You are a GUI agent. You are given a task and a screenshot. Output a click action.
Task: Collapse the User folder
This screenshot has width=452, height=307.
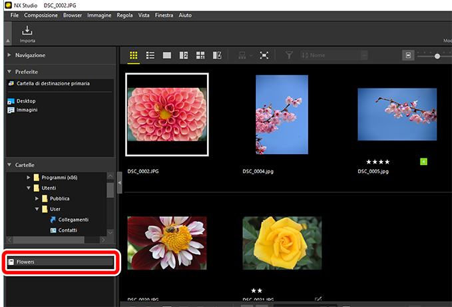point(37,209)
